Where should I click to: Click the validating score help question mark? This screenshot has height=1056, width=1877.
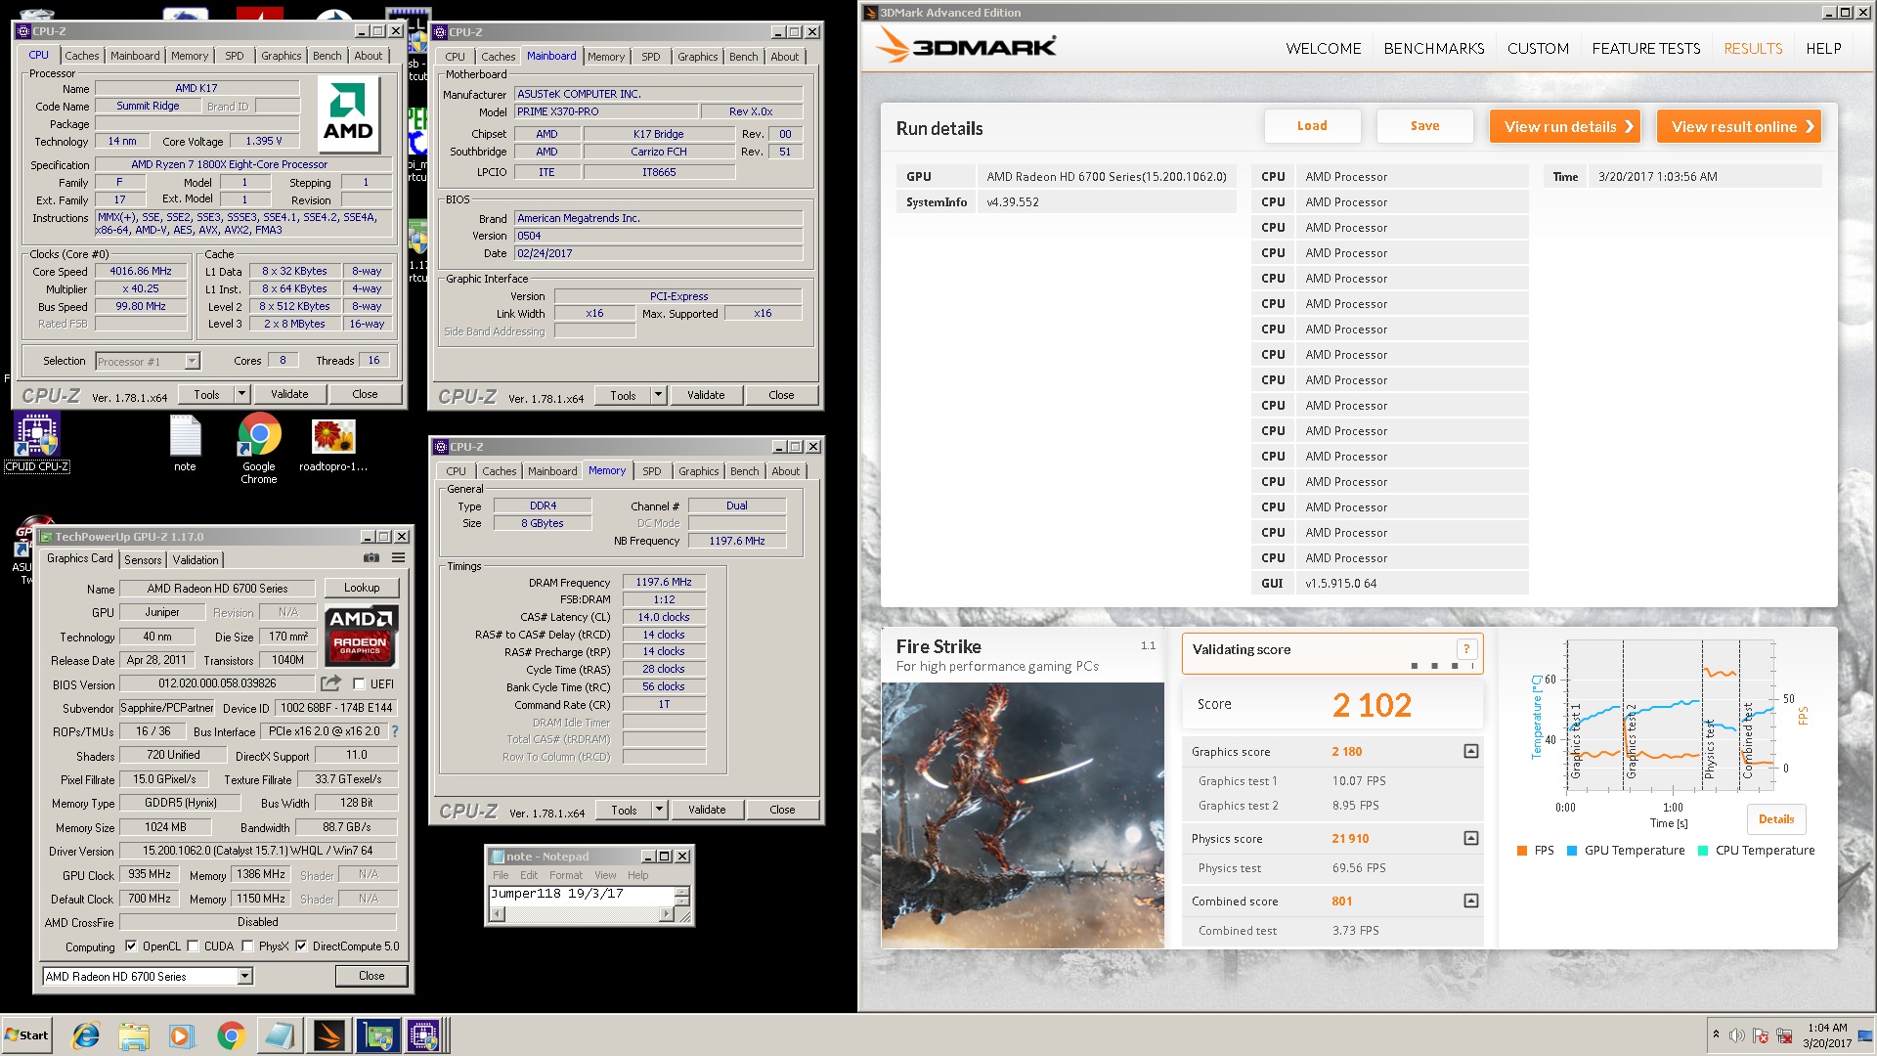click(x=1465, y=649)
